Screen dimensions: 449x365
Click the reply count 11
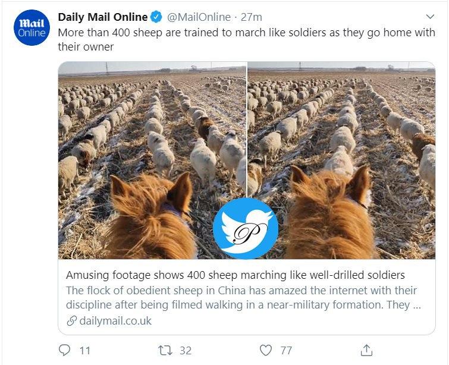pyautogui.click(x=85, y=350)
